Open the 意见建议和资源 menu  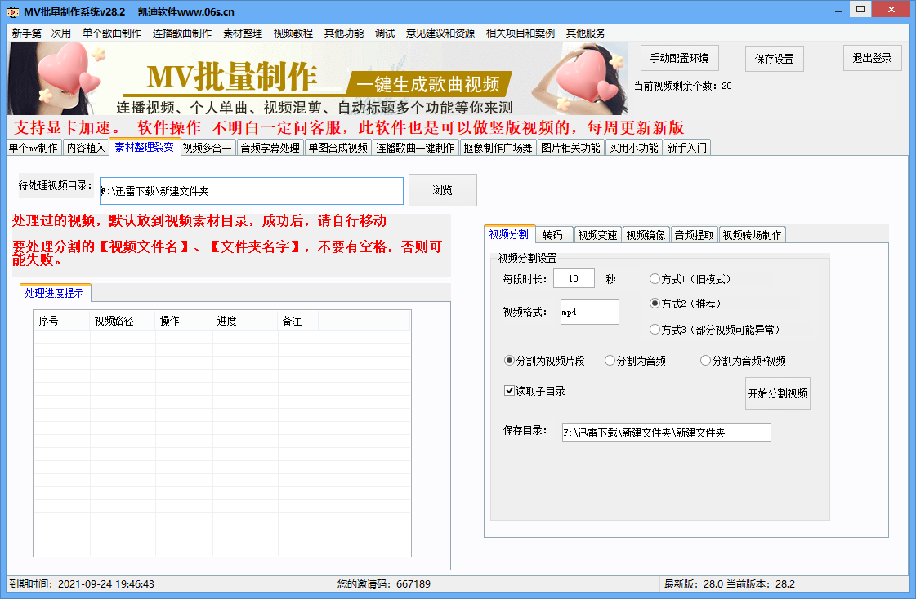(440, 33)
